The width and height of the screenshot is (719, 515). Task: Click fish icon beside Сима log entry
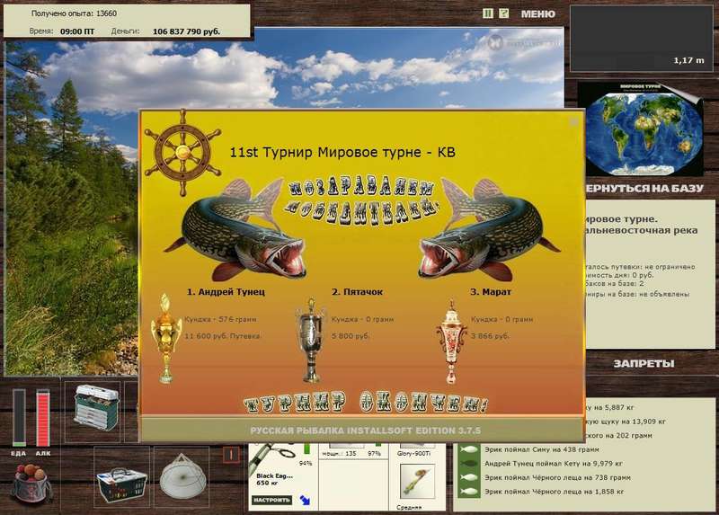coord(468,449)
